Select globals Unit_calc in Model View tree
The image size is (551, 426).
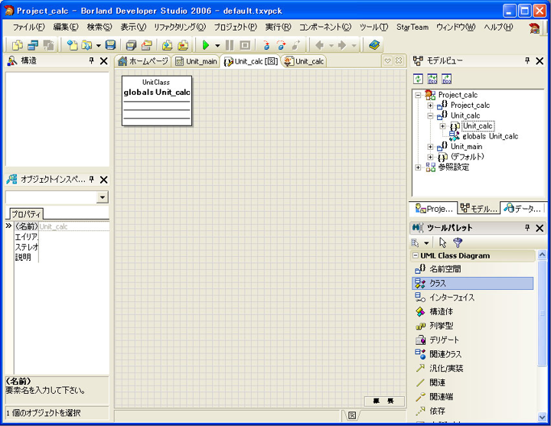pyautogui.click(x=490, y=136)
